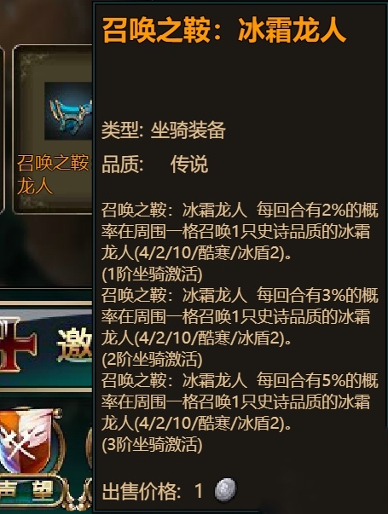
Task: Click the 声望 reputation label
Action: pos(28,489)
